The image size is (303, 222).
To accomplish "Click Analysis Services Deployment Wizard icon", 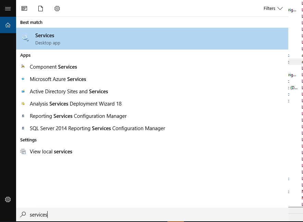I will point(23,103).
